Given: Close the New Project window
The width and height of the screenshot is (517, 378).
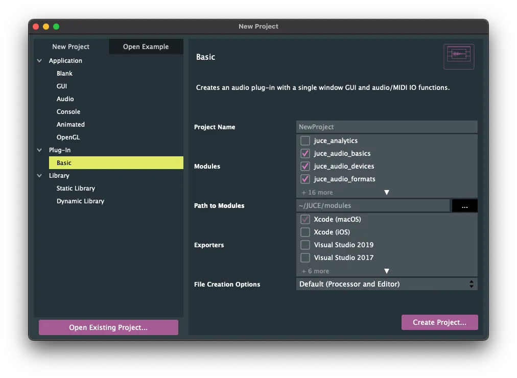Looking at the screenshot, I should [x=36, y=27].
